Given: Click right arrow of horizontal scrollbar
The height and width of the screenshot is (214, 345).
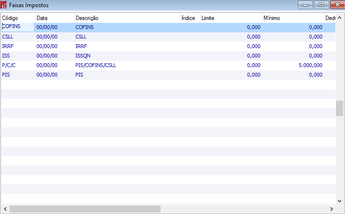Looking at the screenshot, I should pyautogui.click(x=331, y=209).
